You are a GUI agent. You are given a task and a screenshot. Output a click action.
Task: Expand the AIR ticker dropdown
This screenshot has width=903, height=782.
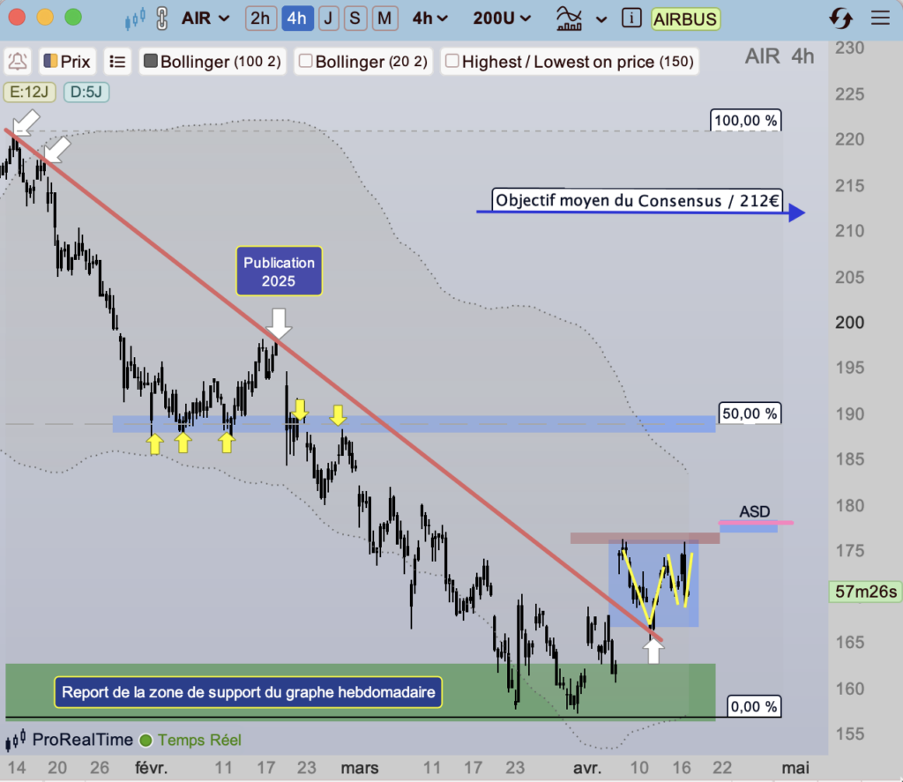coord(205,18)
